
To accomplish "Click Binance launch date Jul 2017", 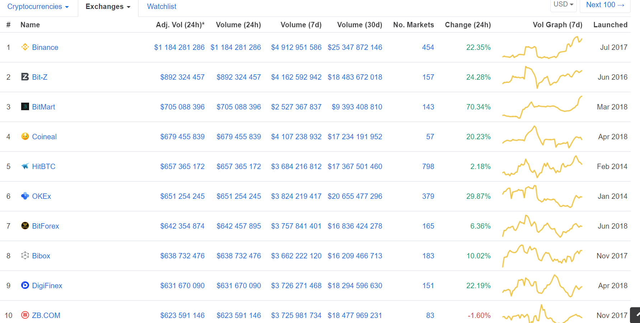I will click(x=614, y=47).
